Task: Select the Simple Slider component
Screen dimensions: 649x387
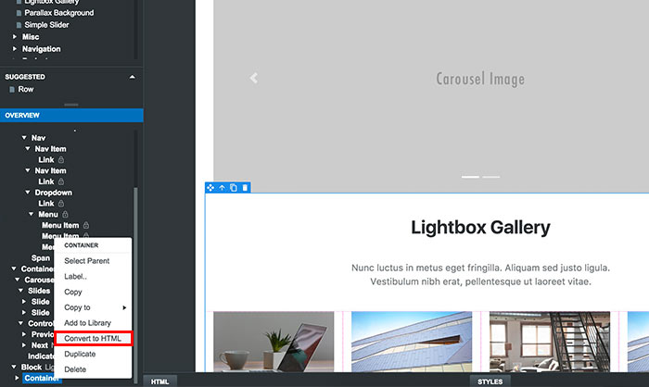Action: 46,25
